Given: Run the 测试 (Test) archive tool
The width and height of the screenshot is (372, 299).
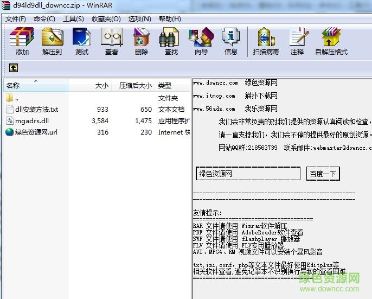Looking at the screenshot, I should click(82, 41).
